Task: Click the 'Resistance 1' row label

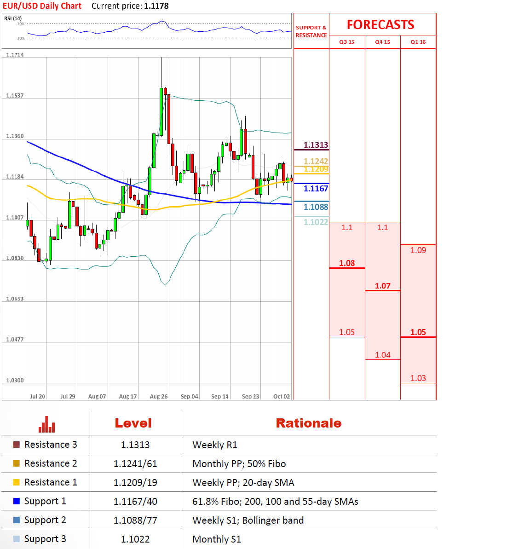Action: pos(51,482)
